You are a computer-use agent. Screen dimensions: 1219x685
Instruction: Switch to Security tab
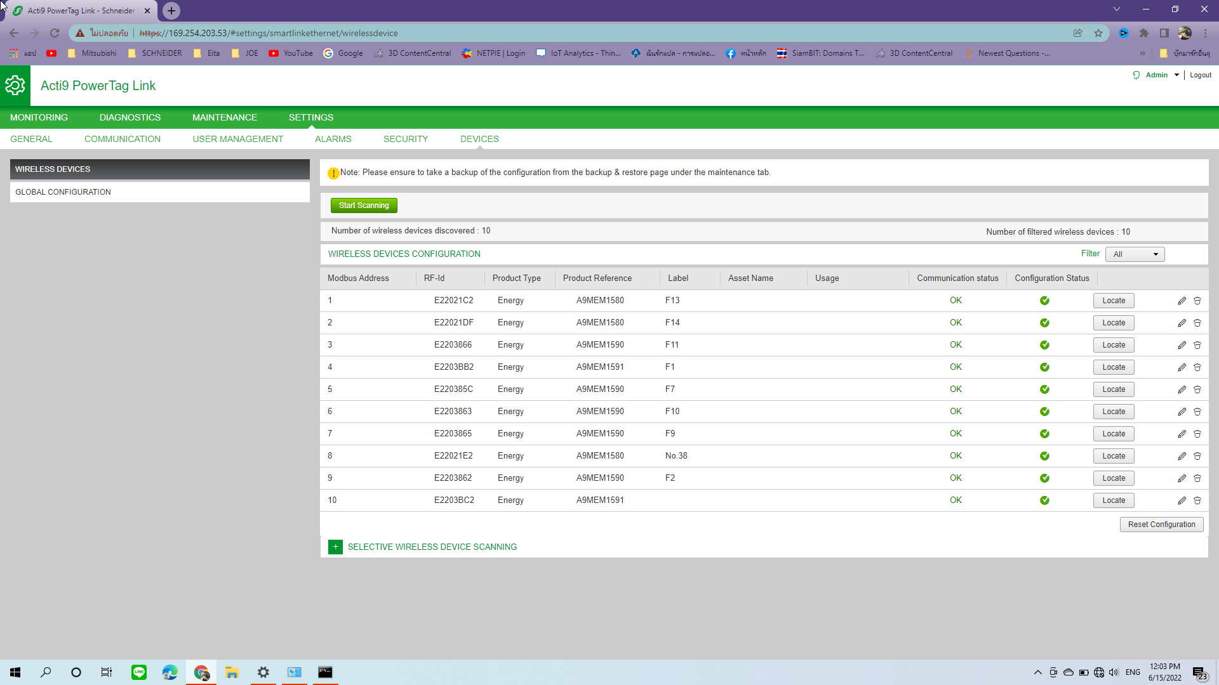pyautogui.click(x=406, y=139)
